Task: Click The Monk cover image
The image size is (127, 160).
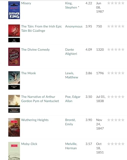Action: 14,80
